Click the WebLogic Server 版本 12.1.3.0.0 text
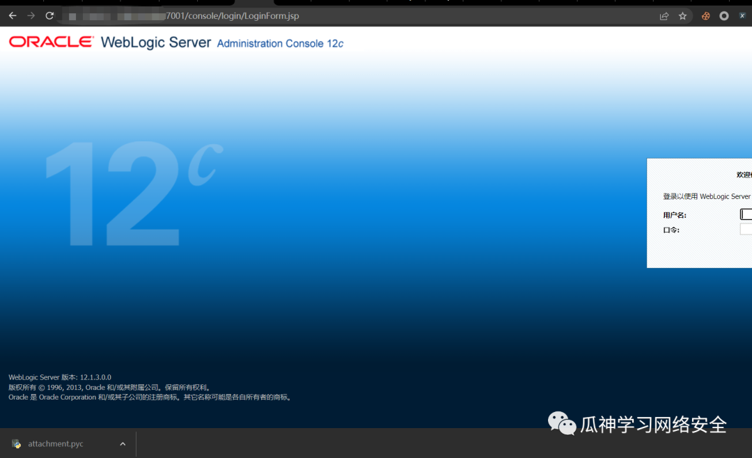The height and width of the screenshot is (458, 752). (x=60, y=377)
